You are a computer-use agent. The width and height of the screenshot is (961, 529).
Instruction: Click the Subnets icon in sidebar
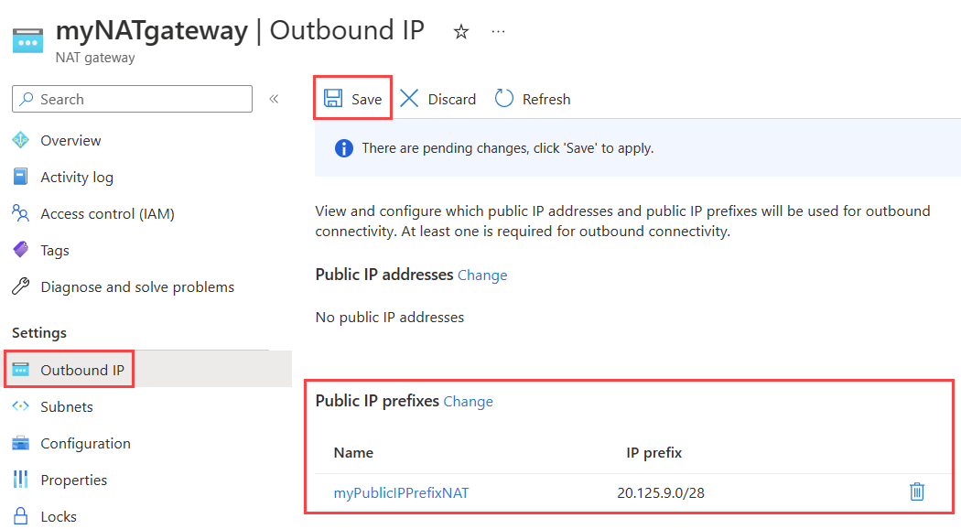(x=21, y=406)
